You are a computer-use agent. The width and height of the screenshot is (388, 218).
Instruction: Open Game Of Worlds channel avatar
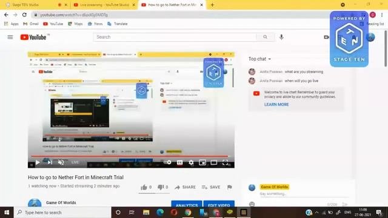(x=35, y=203)
